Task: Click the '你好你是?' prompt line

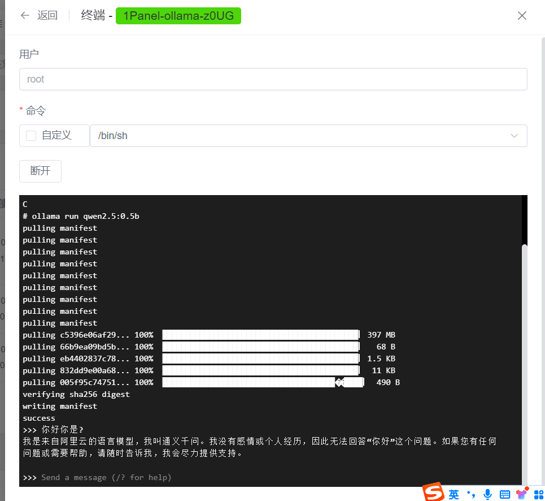Action: [x=53, y=430]
